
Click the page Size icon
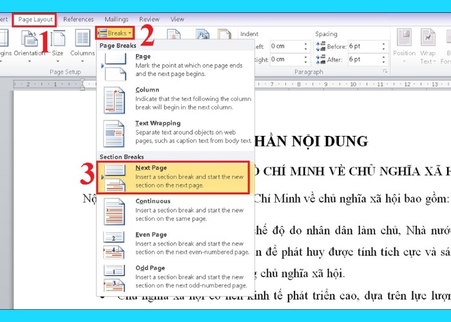[x=58, y=38]
